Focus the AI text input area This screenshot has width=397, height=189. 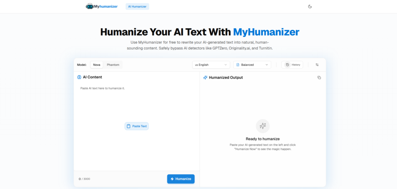(136, 127)
